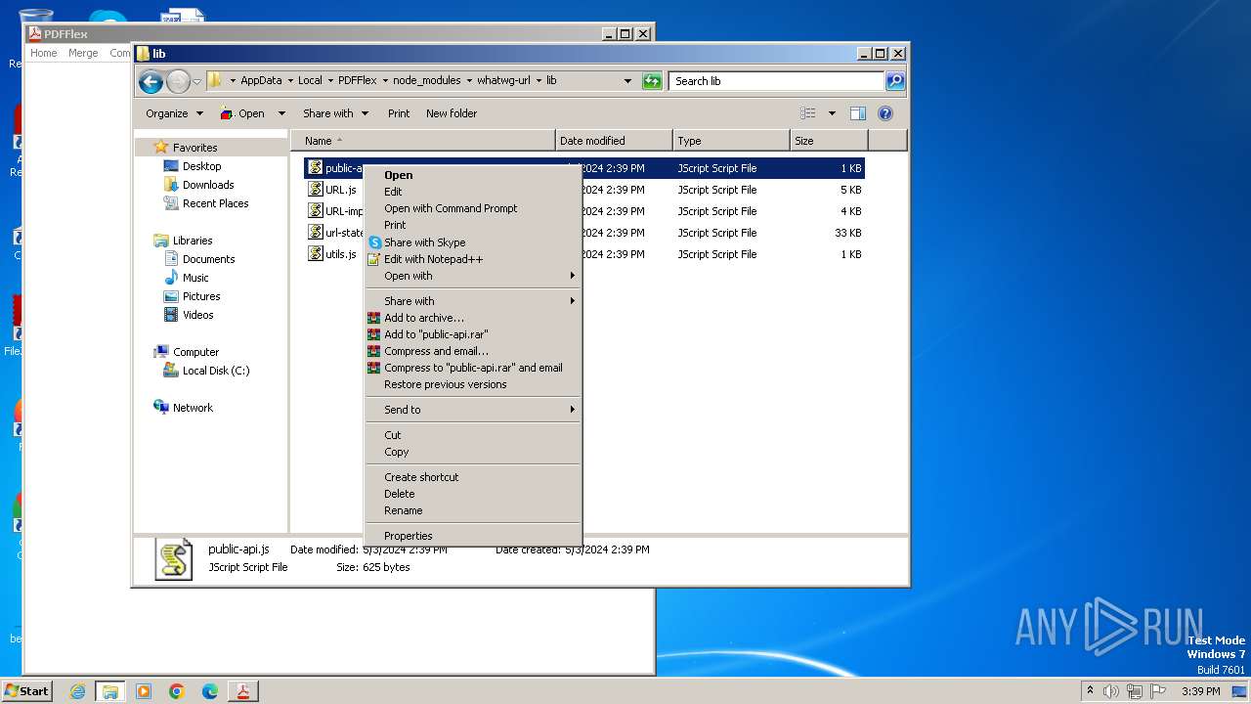
Task: Click the tray volume speaker icon
Action: point(1111,691)
